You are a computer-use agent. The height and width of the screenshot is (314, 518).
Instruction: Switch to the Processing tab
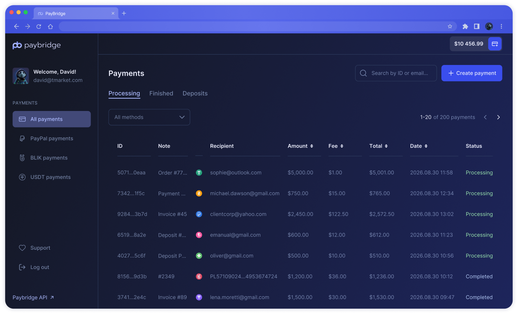point(124,93)
